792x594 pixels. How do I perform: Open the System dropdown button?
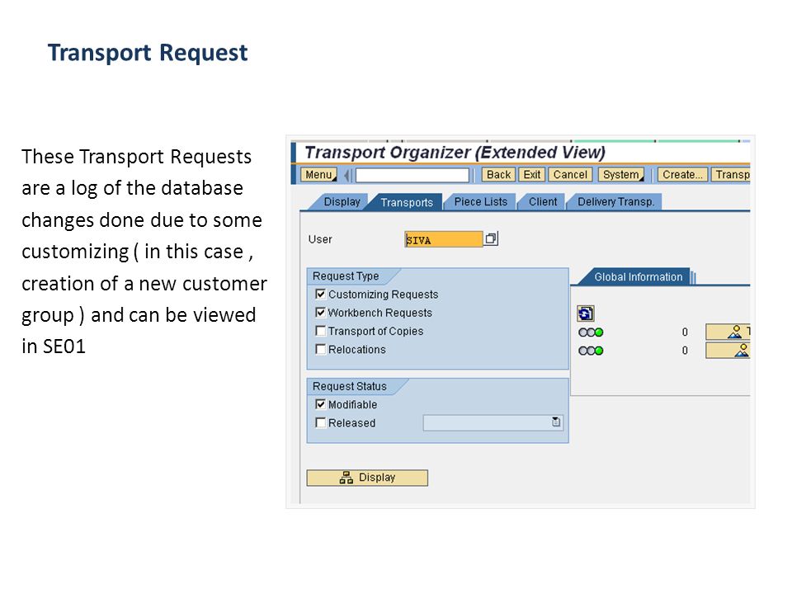pos(621,175)
